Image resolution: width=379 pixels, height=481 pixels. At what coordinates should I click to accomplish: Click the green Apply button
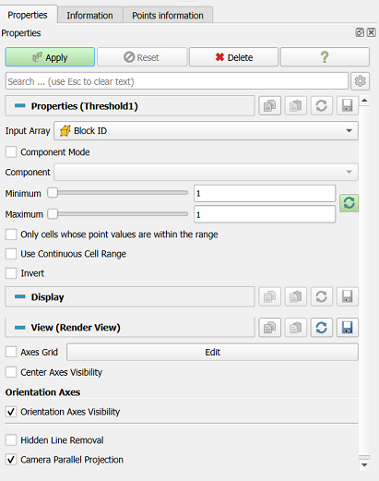pyautogui.click(x=50, y=57)
